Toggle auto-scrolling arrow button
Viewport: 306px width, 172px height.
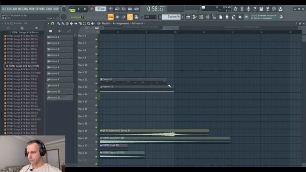(x=117, y=17)
